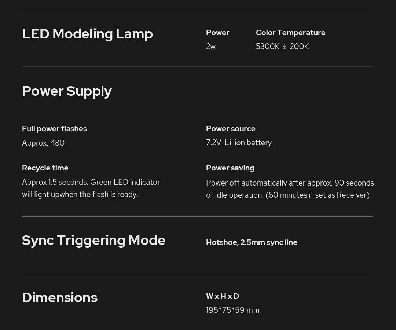
Task: Click the Power label above 2w
Action: point(217,33)
